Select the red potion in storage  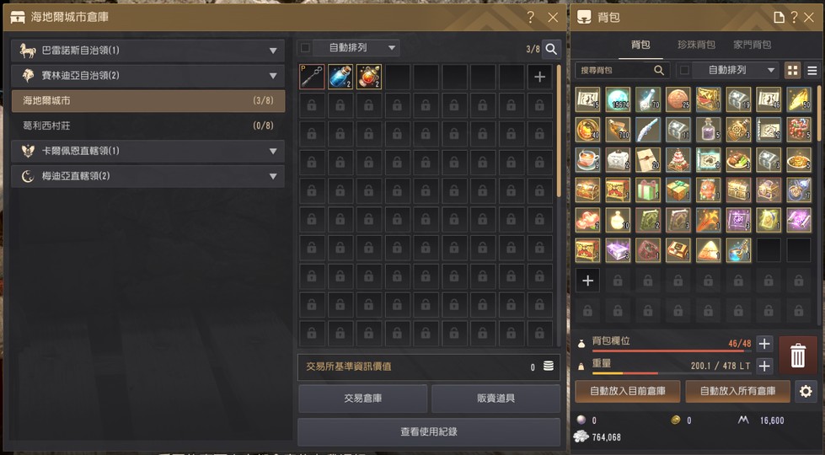pos(369,77)
